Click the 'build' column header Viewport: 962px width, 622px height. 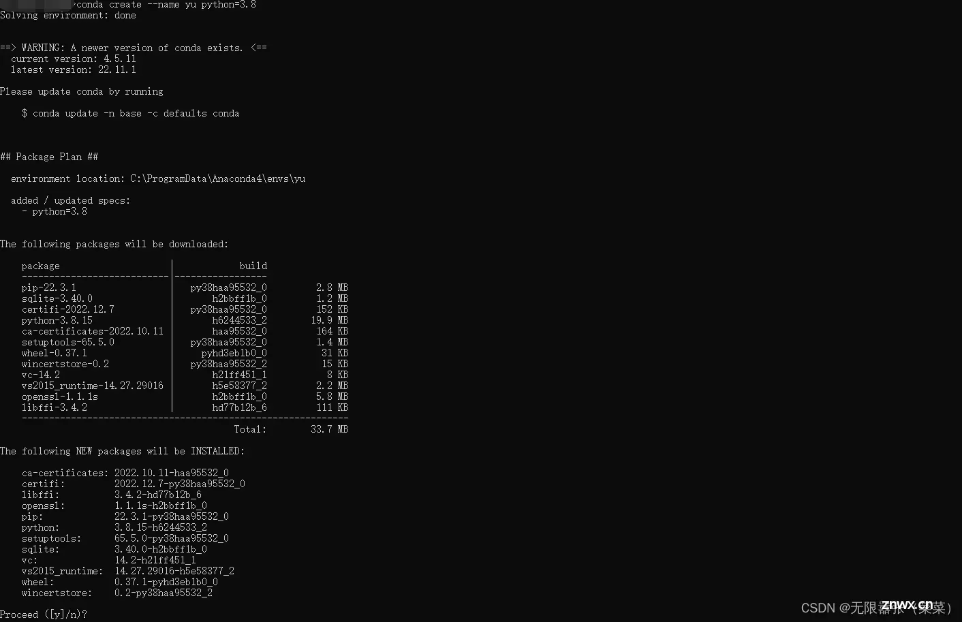[x=253, y=266]
